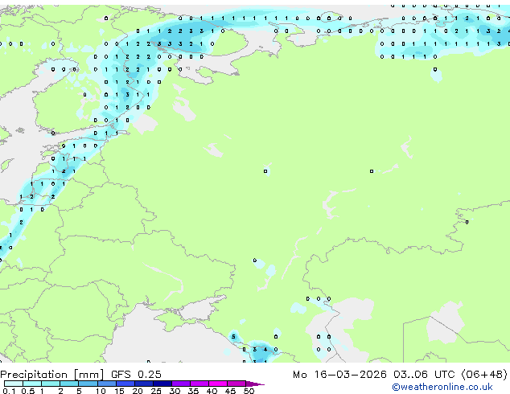The width and height of the screenshot is (510, 394).
Task: Click the date 'Mo 16-03-2026'
Action: click(340, 375)
